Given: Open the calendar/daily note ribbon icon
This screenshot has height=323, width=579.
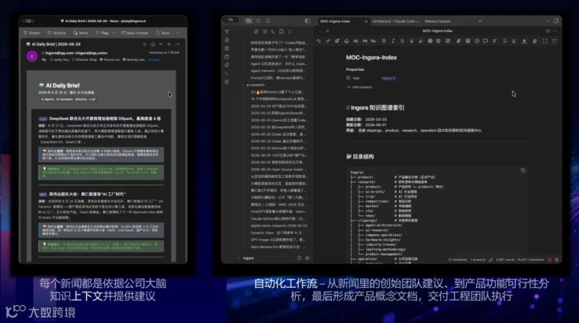Looking at the screenshot, I should (226, 57).
